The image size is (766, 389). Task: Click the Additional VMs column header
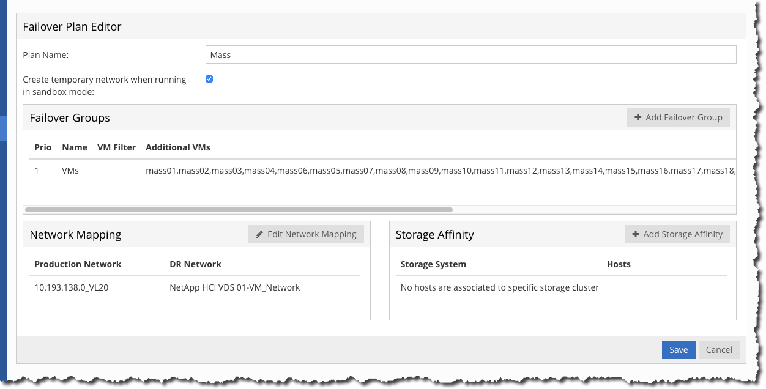click(178, 147)
